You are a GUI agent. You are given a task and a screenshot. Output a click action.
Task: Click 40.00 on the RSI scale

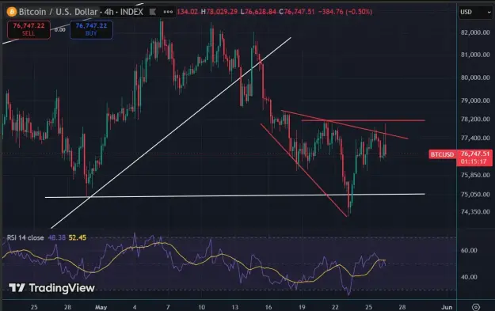[x=469, y=277]
